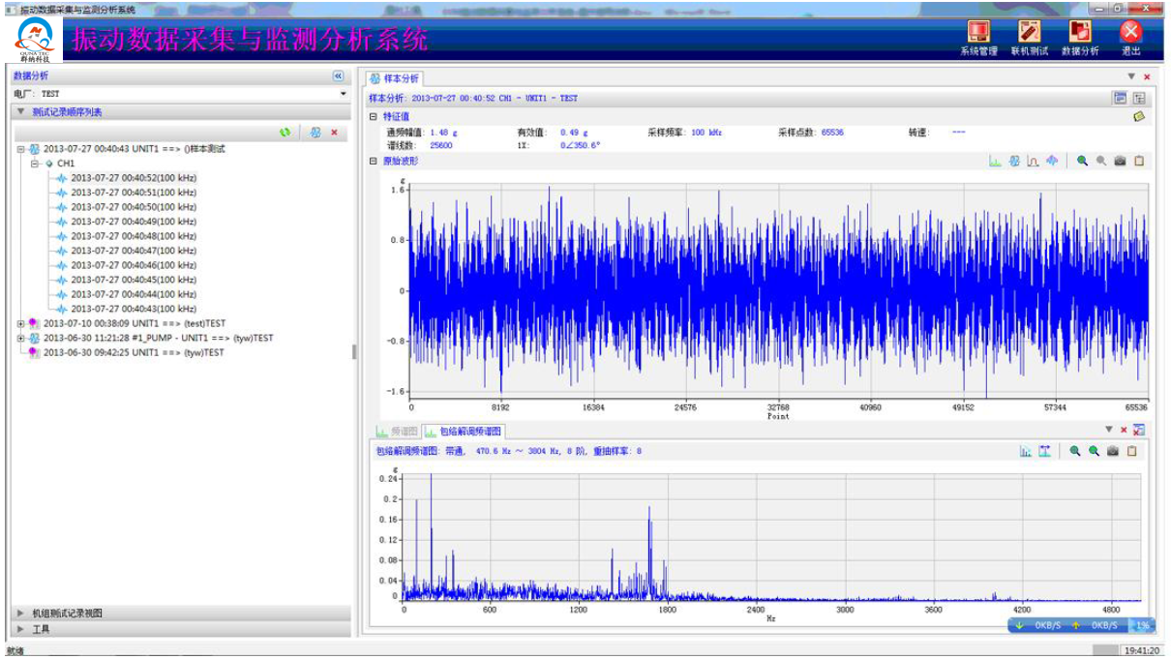Click the red 退出 exit icon
The height and width of the screenshot is (659, 1171).
point(1130,36)
